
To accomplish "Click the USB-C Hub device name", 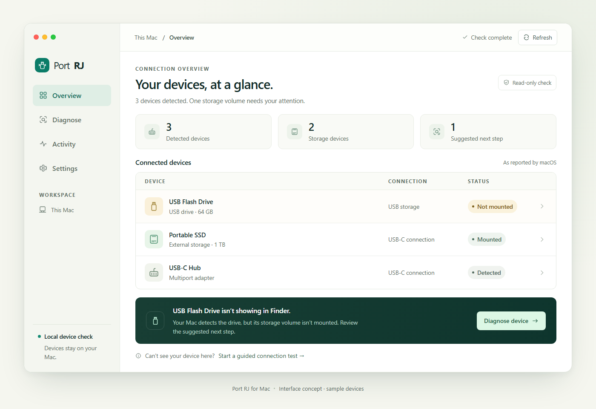I will tap(185, 268).
